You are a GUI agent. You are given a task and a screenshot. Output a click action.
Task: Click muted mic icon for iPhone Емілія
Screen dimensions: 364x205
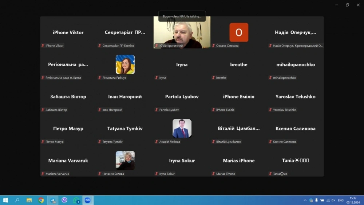click(213, 110)
